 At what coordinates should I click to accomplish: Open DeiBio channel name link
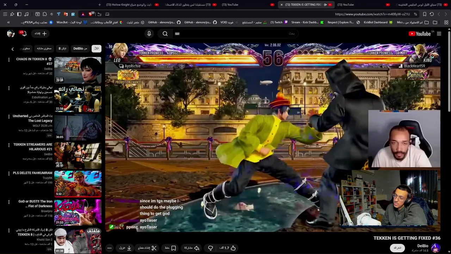click(x=423, y=246)
